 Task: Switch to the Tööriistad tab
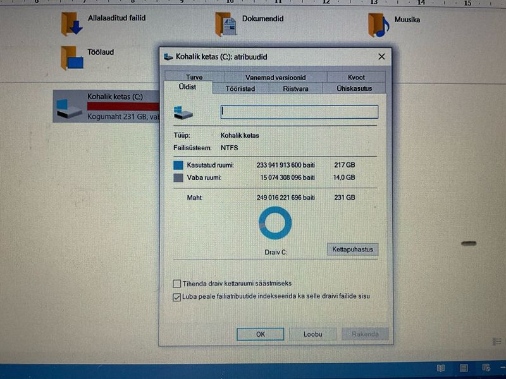[x=240, y=88]
